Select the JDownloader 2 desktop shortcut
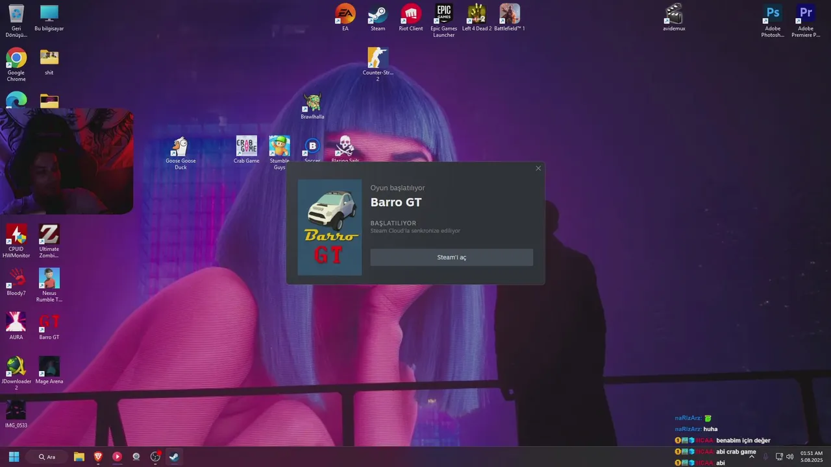Screen dimensions: 831x467 (16, 373)
